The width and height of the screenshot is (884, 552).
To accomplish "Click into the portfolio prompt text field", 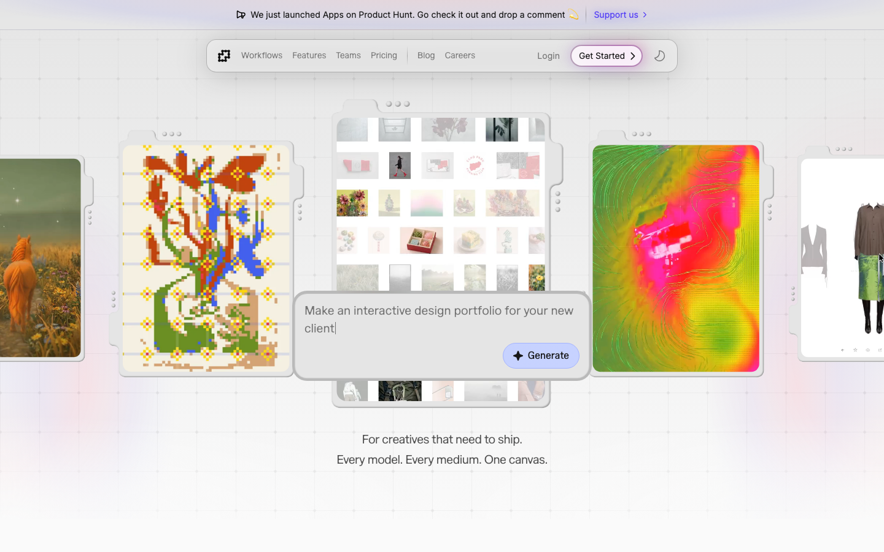I will (442, 320).
